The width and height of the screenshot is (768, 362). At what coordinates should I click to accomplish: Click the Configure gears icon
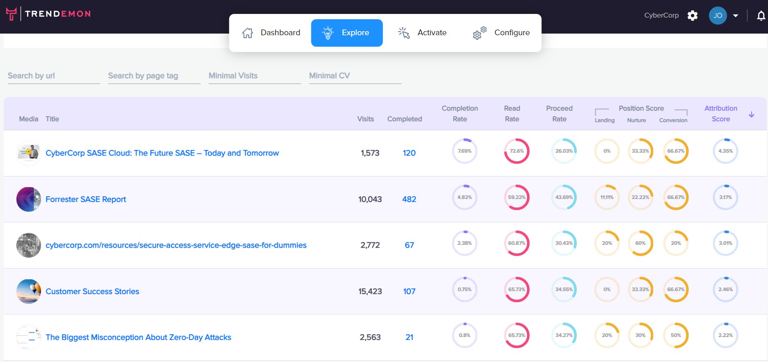pyautogui.click(x=479, y=33)
